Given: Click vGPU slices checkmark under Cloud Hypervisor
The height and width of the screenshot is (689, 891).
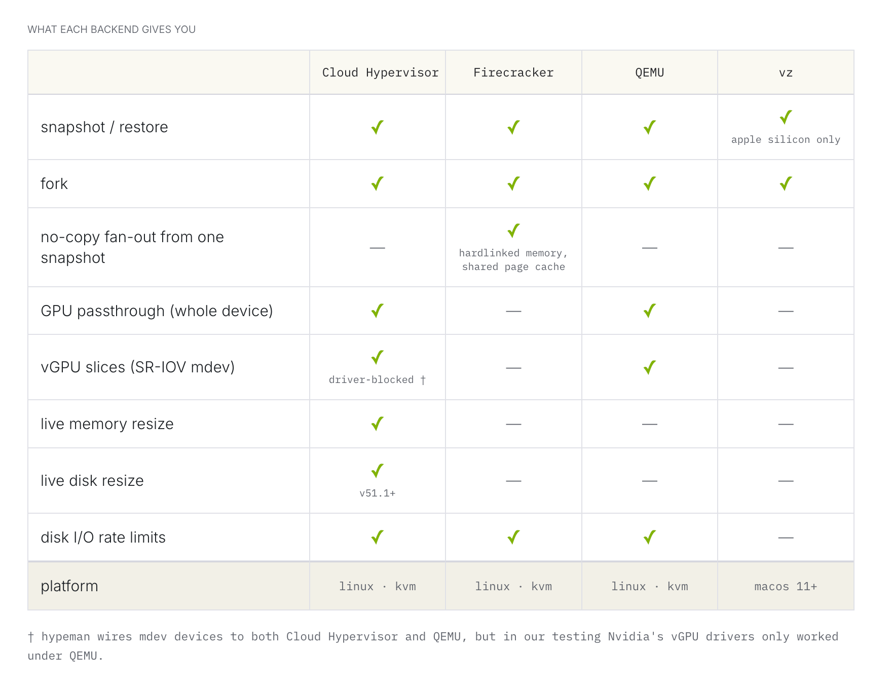Looking at the screenshot, I should point(378,357).
